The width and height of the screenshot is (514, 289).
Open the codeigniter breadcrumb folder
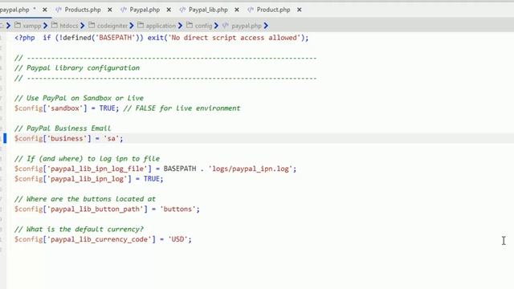click(112, 26)
